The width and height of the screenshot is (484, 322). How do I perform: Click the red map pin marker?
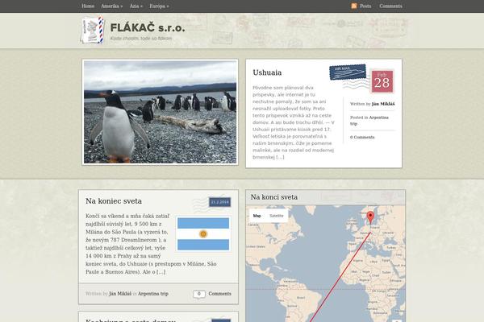click(370, 217)
